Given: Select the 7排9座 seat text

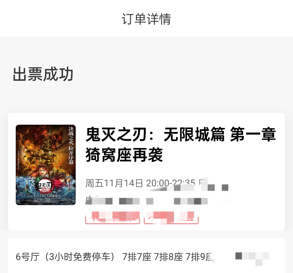Looking at the screenshot, I should pyautogui.click(x=199, y=257).
